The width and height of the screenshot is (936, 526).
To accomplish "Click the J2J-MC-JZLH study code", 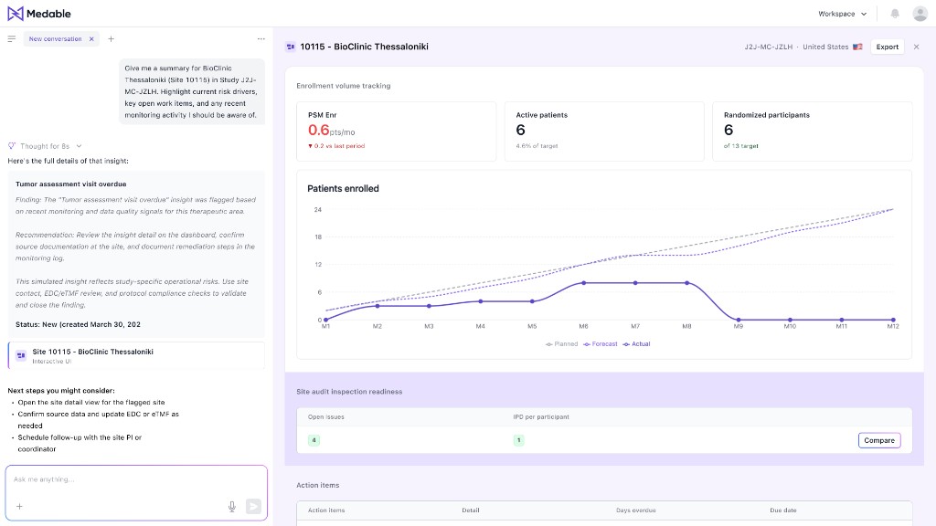I will tap(768, 47).
